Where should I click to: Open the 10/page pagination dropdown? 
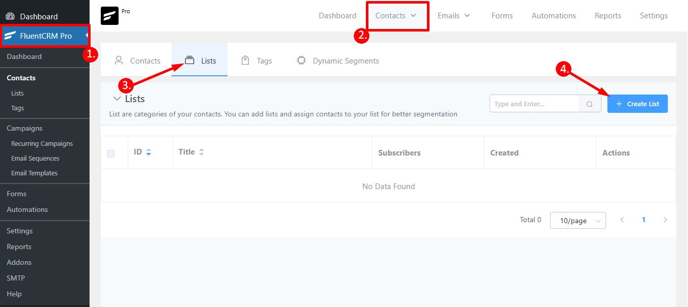coord(578,221)
